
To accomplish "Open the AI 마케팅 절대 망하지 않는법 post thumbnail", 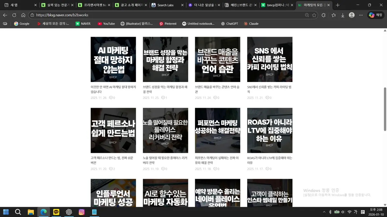I will point(113,59).
